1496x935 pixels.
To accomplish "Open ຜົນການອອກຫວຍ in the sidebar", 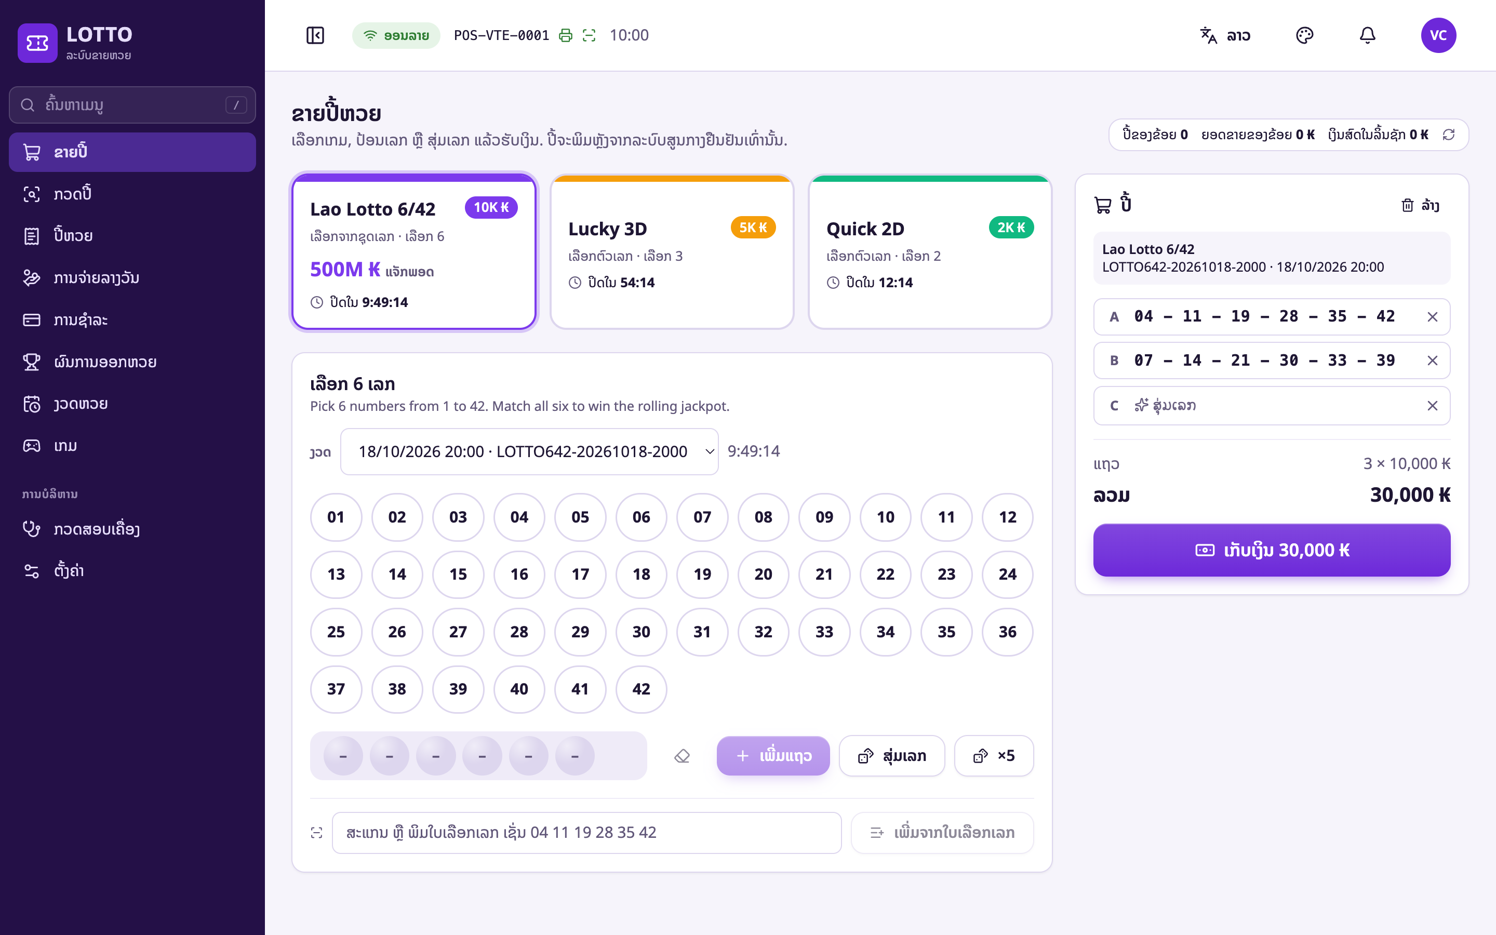I will [x=132, y=362].
